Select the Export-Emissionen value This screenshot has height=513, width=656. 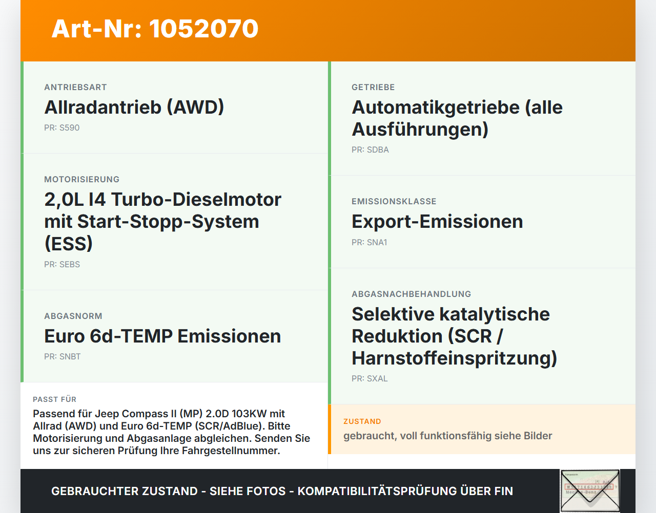437,221
